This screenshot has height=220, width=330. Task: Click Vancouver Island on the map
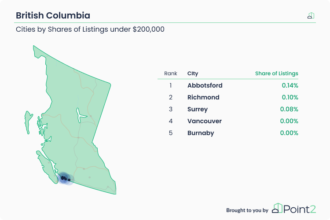(47, 167)
